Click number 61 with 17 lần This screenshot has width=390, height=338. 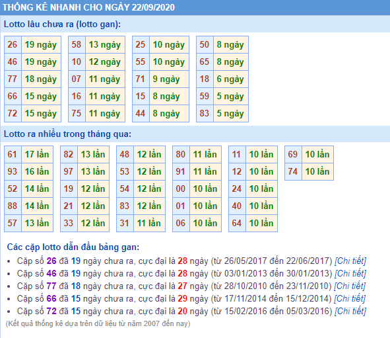point(13,154)
